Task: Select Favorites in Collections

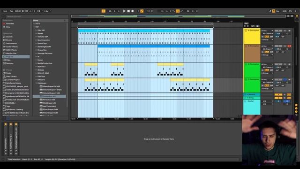Action: click(x=10, y=23)
